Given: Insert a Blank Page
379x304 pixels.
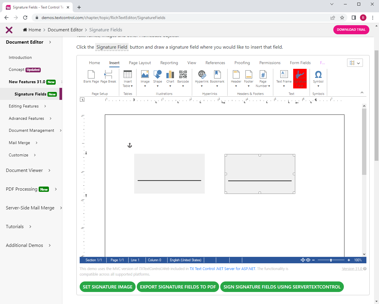Looking at the screenshot, I should click(x=91, y=77).
